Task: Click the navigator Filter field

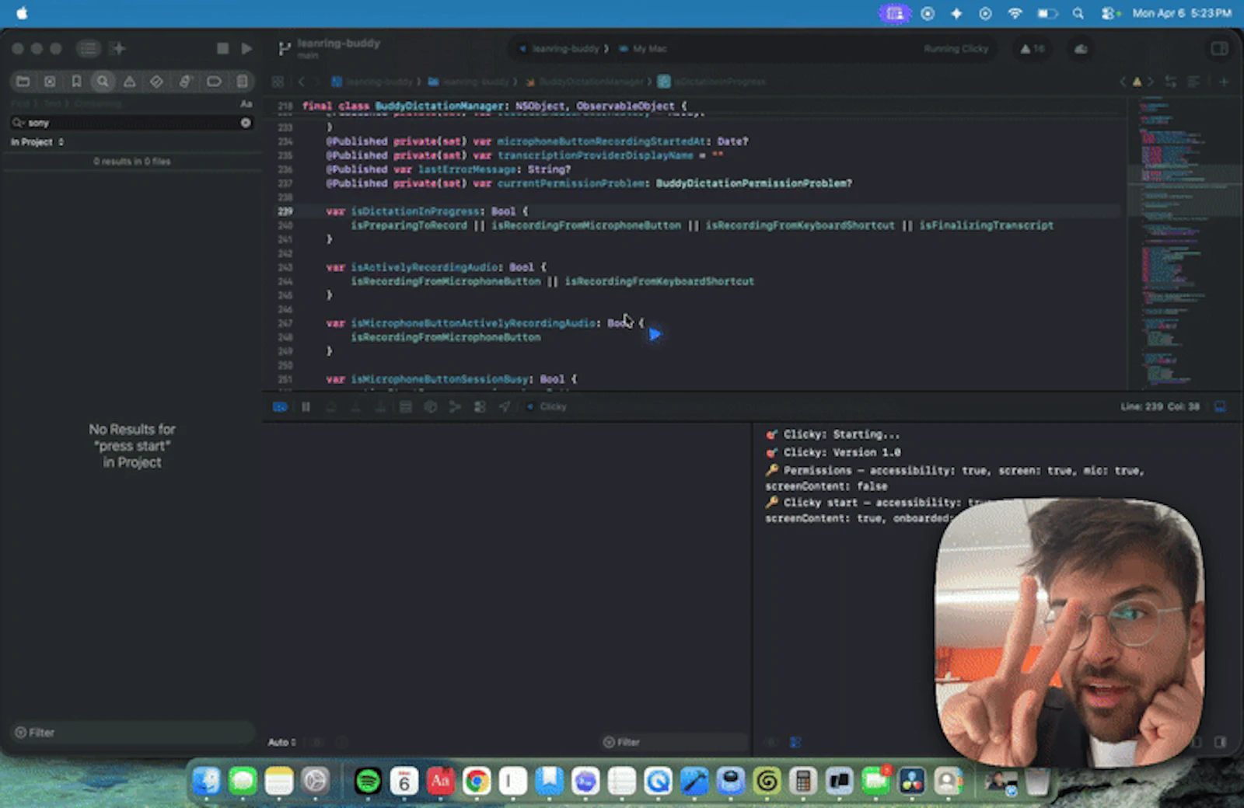Action: 132,733
